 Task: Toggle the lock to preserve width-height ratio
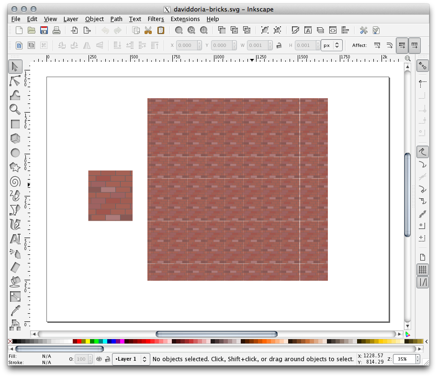pyautogui.click(x=279, y=45)
